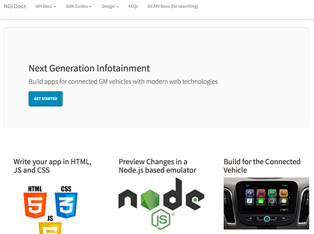
Task: Click the Node.js logo image
Action: coord(161,203)
